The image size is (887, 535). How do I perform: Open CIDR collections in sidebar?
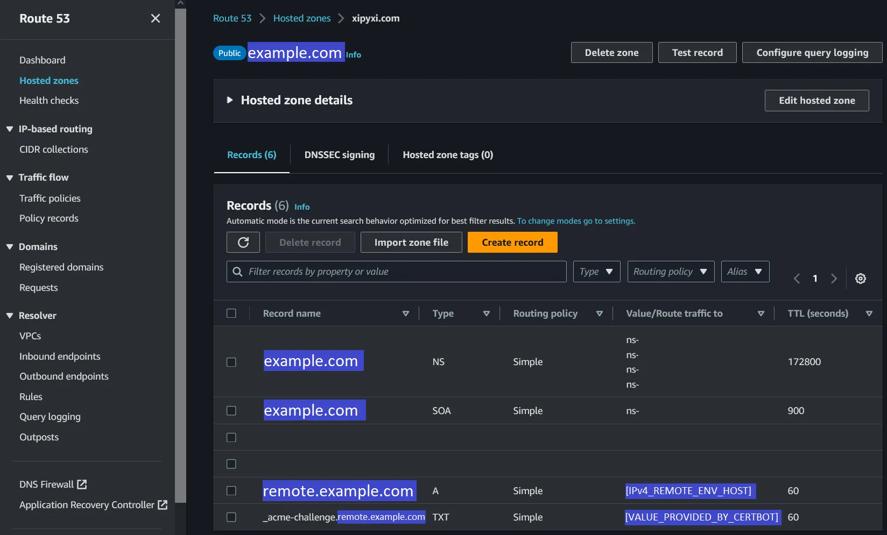(54, 149)
